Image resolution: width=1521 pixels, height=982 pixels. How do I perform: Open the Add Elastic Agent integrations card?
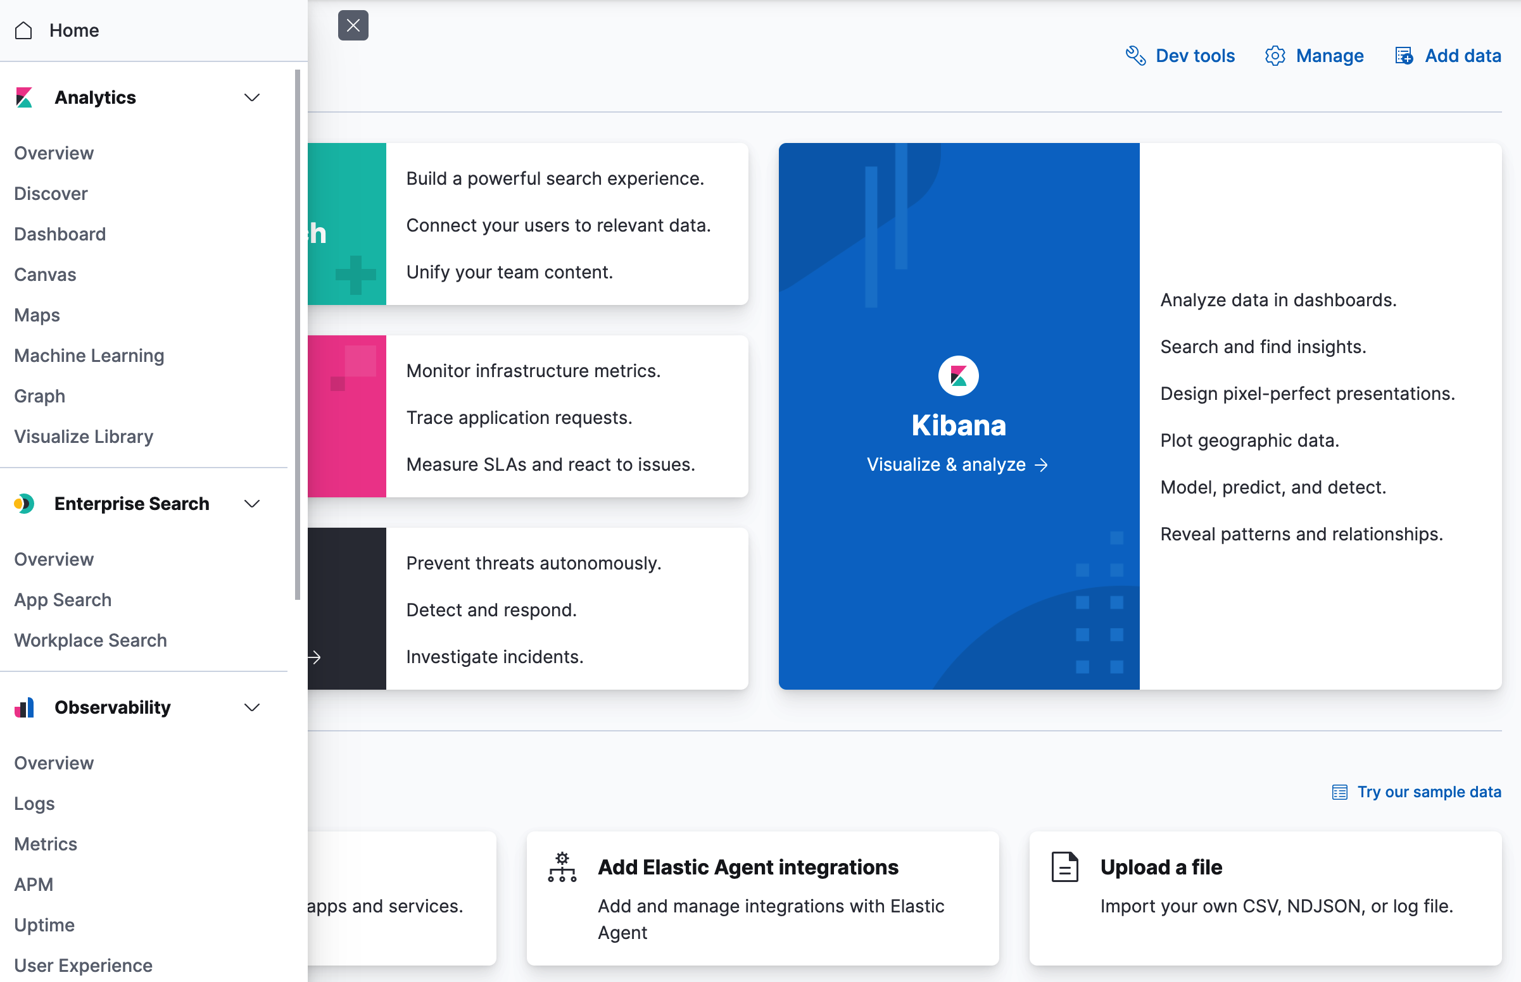(x=748, y=867)
